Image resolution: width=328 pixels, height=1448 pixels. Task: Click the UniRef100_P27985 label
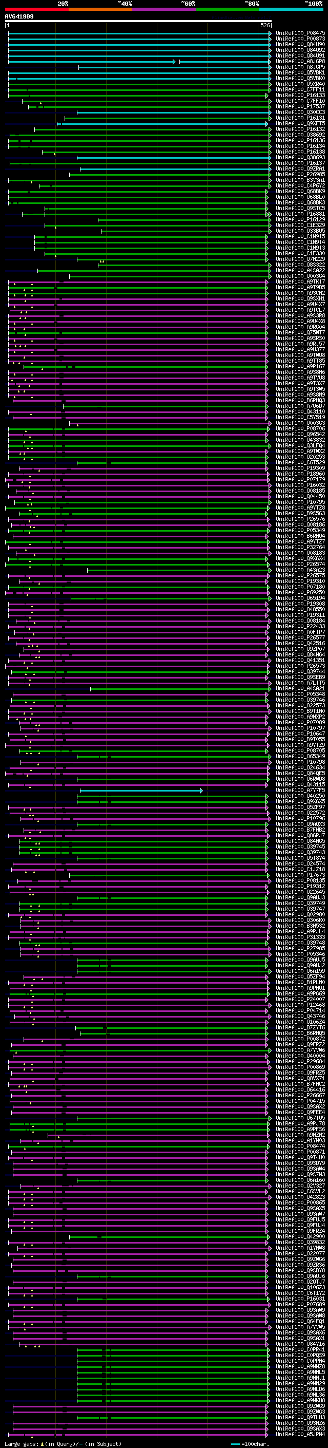[300, 948]
